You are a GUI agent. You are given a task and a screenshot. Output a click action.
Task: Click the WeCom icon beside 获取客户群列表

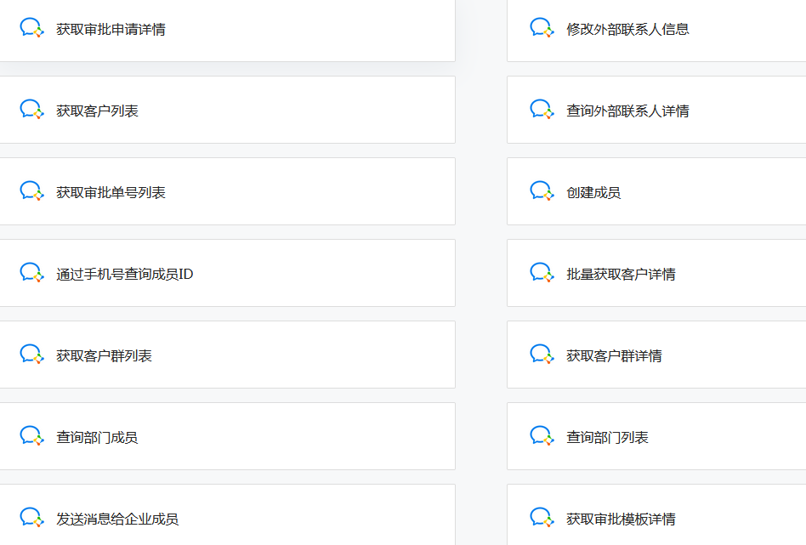tap(31, 355)
